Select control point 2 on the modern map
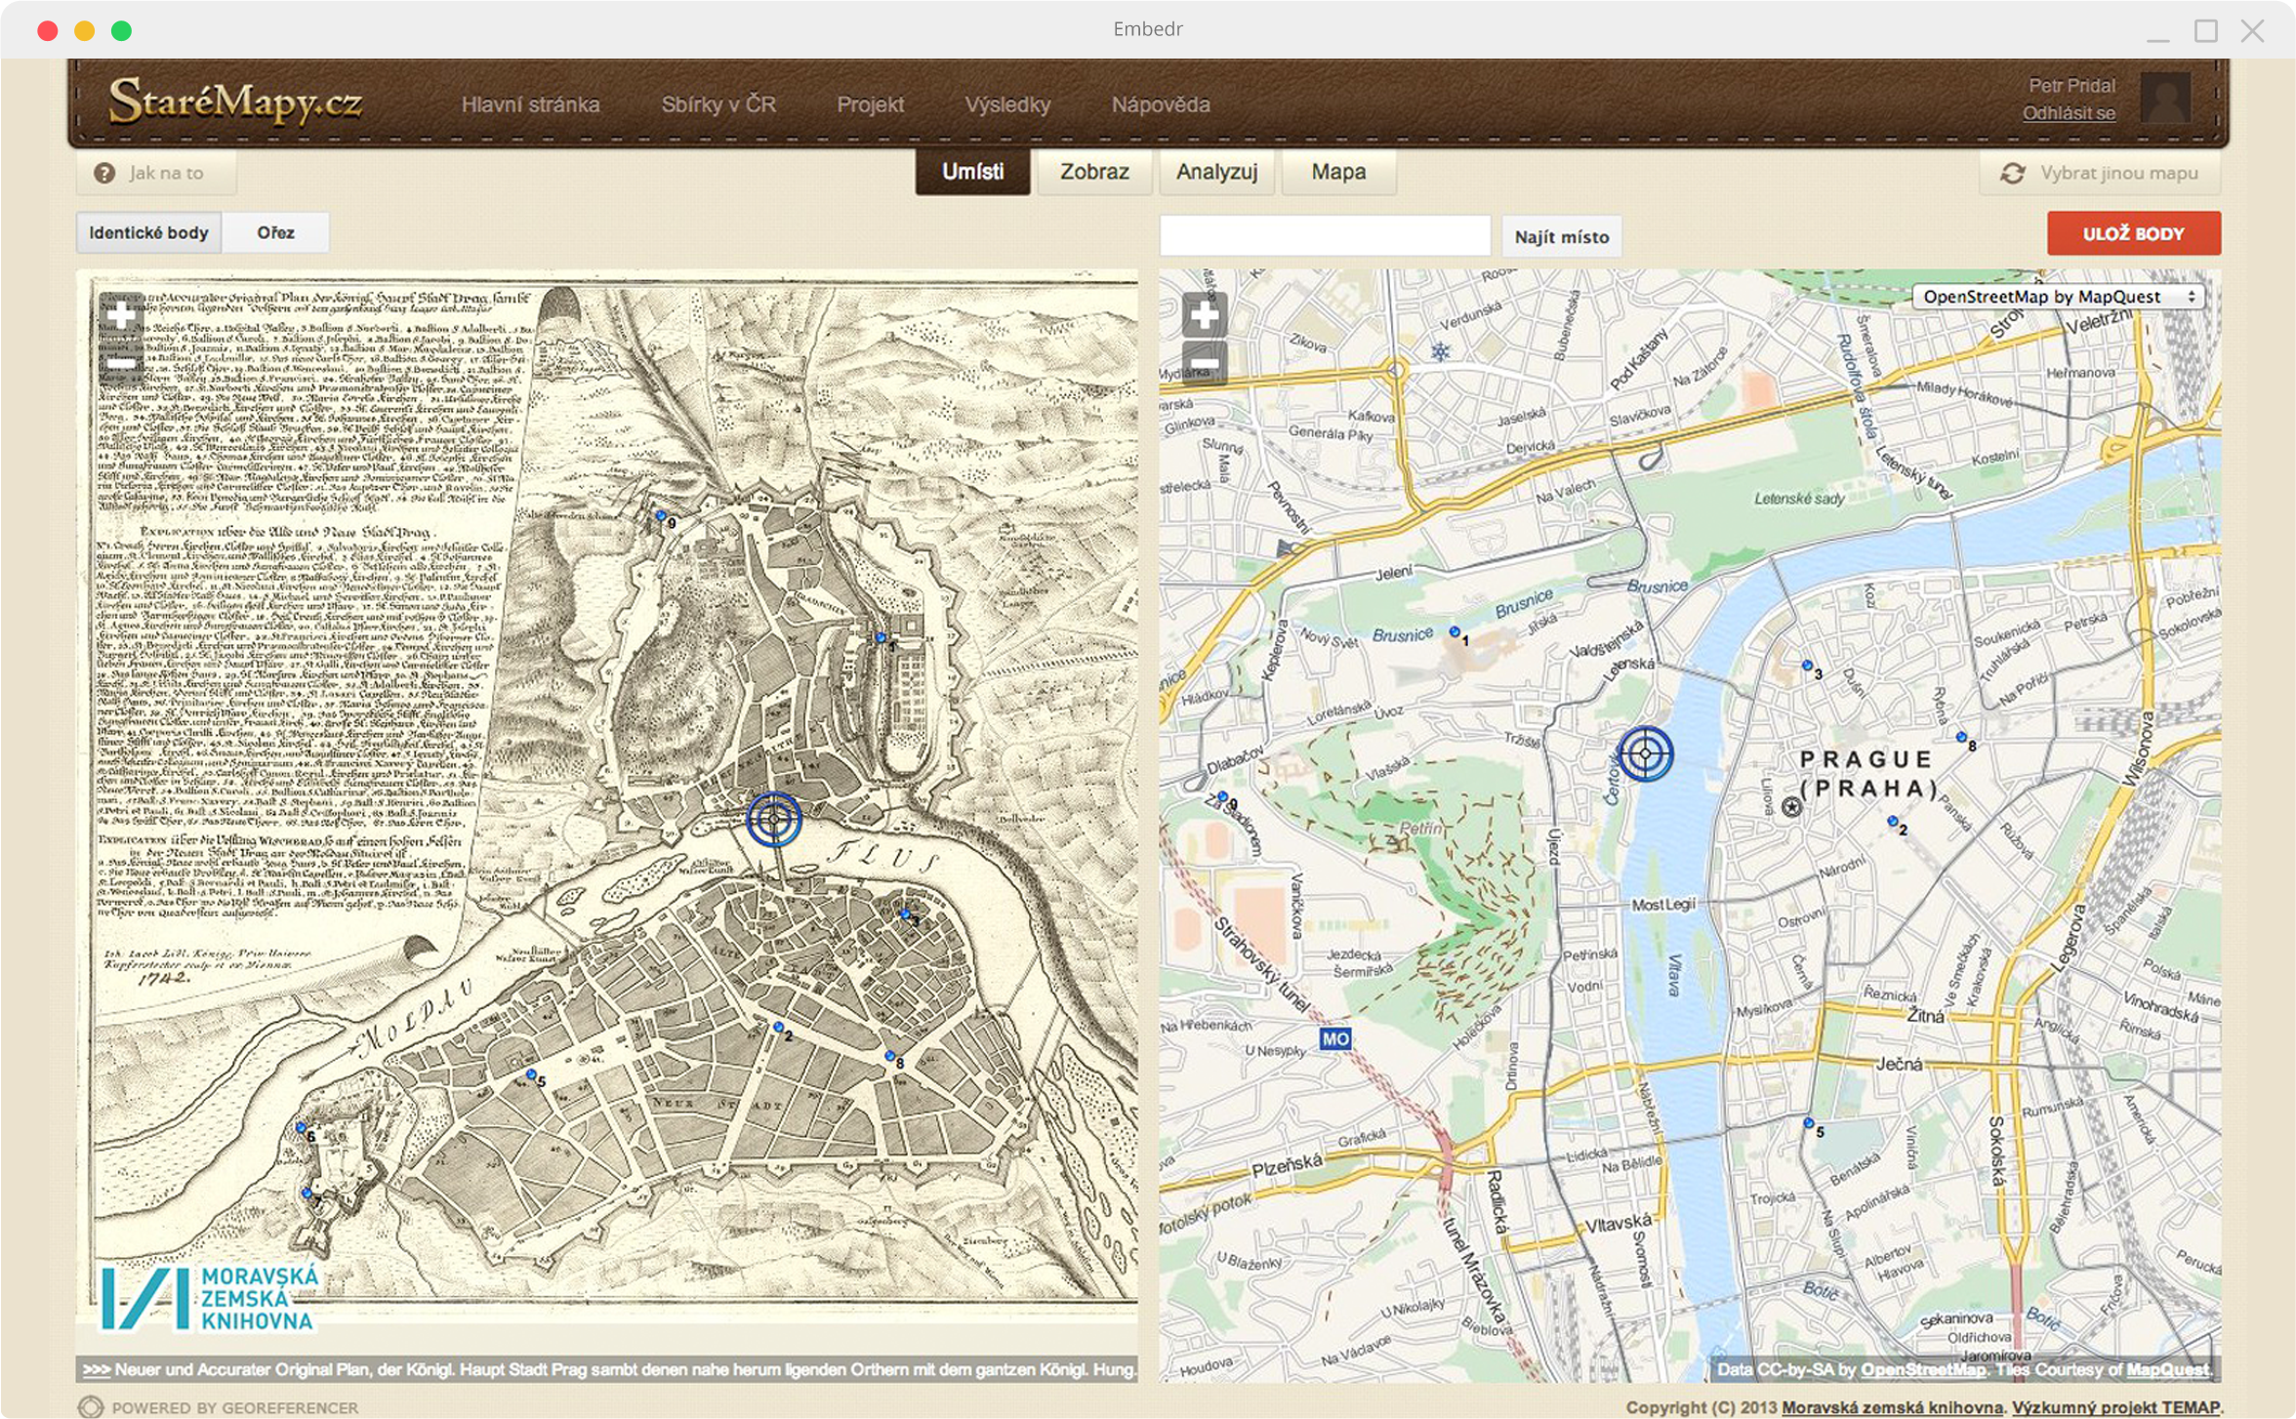Image resolution: width=2296 pixels, height=1419 pixels. pos(1892,822)
